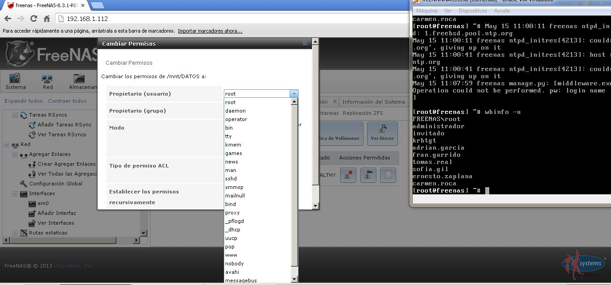The image size is (611, 285).
Task: Open Añadir Tareas RSync tree item
Action: (64, 125)
